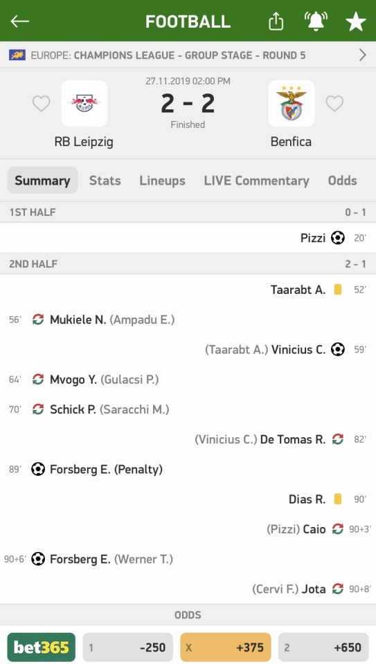The width and height of the screenshot is (376, 664).
Task: Toggle match notifications bell icon
Action: click(316, 21)
